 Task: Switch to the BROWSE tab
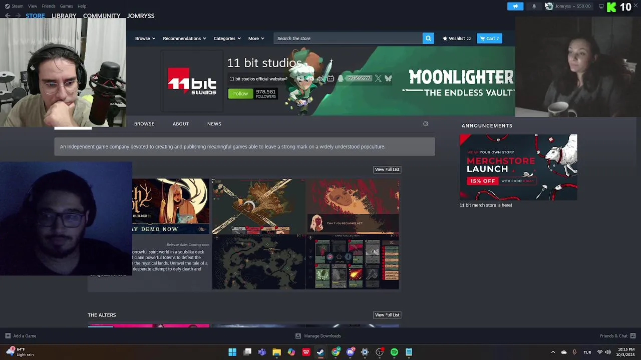click(x=144, y=123)
